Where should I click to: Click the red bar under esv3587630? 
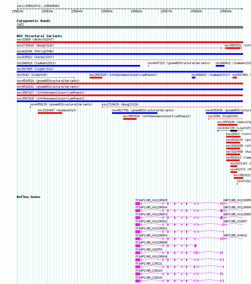click(130, 119)
